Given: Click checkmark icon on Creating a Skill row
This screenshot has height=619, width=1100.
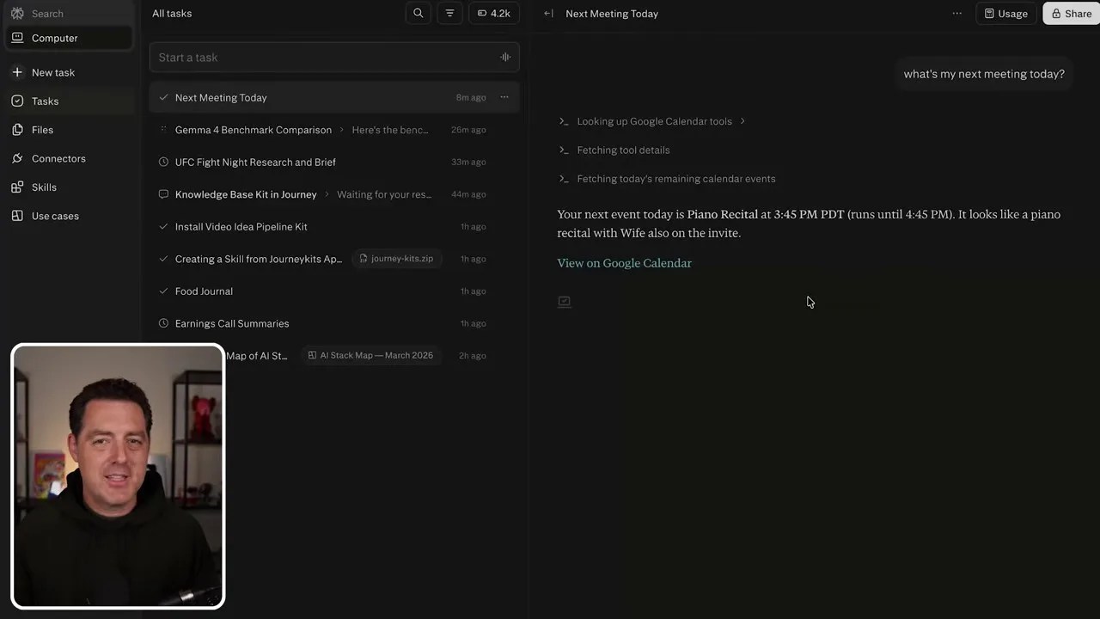Looking at the screenshot, I should tap(163, 259).
